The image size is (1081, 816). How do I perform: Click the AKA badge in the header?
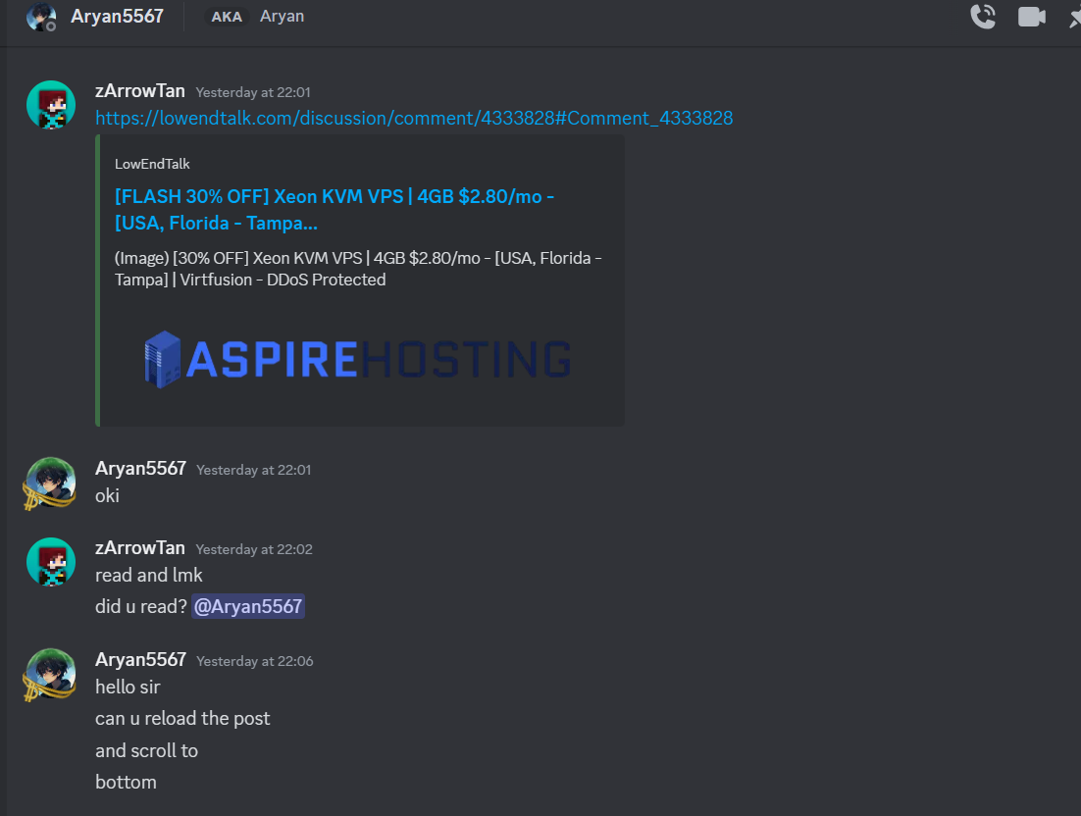coord(227,17)
